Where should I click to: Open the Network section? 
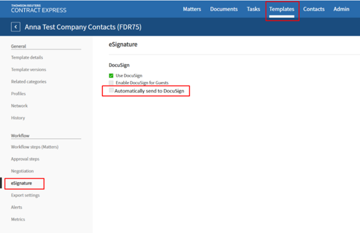coord(19,106)
